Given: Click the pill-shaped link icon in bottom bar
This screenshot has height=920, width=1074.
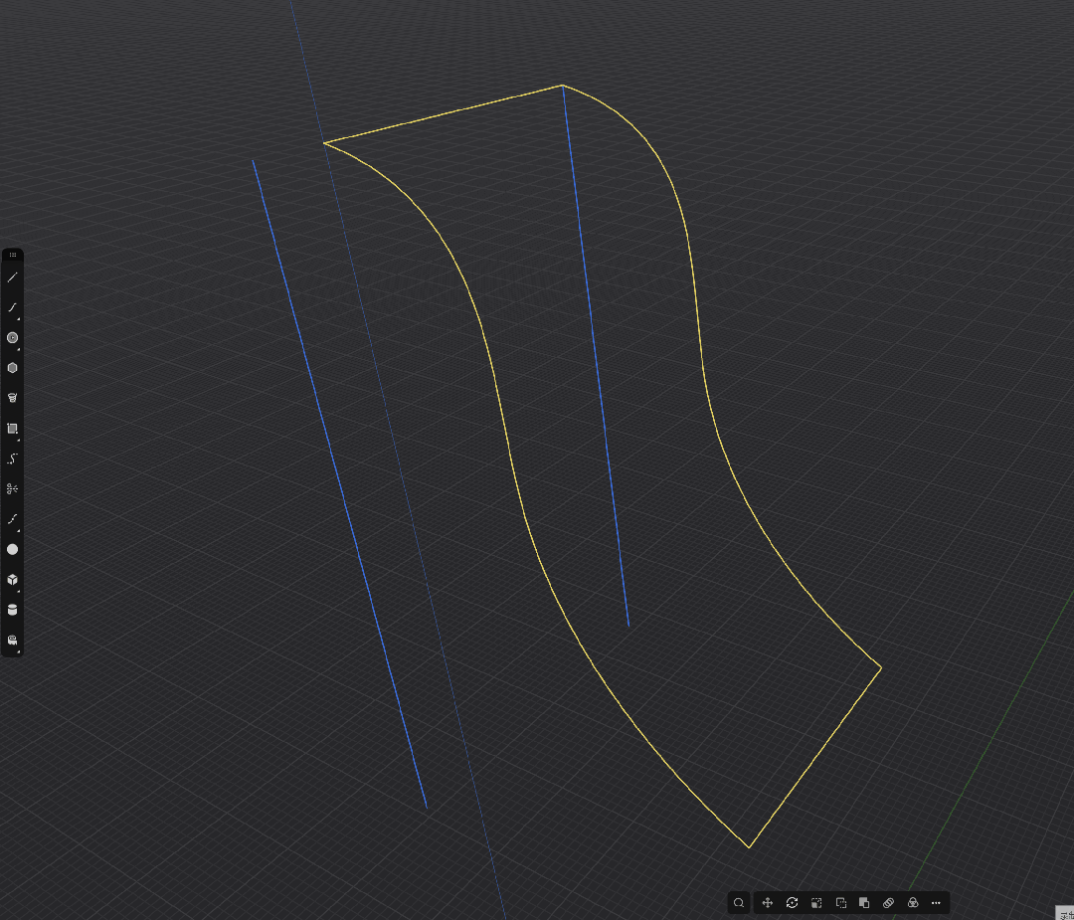Looking at the screenshot, I should pos(888,903).
